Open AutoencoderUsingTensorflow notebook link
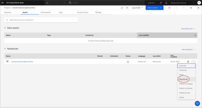This screenshot has width=202, height=108. pos(22,62)
